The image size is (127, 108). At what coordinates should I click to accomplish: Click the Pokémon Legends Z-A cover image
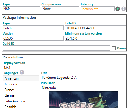(x=83, y=99)
